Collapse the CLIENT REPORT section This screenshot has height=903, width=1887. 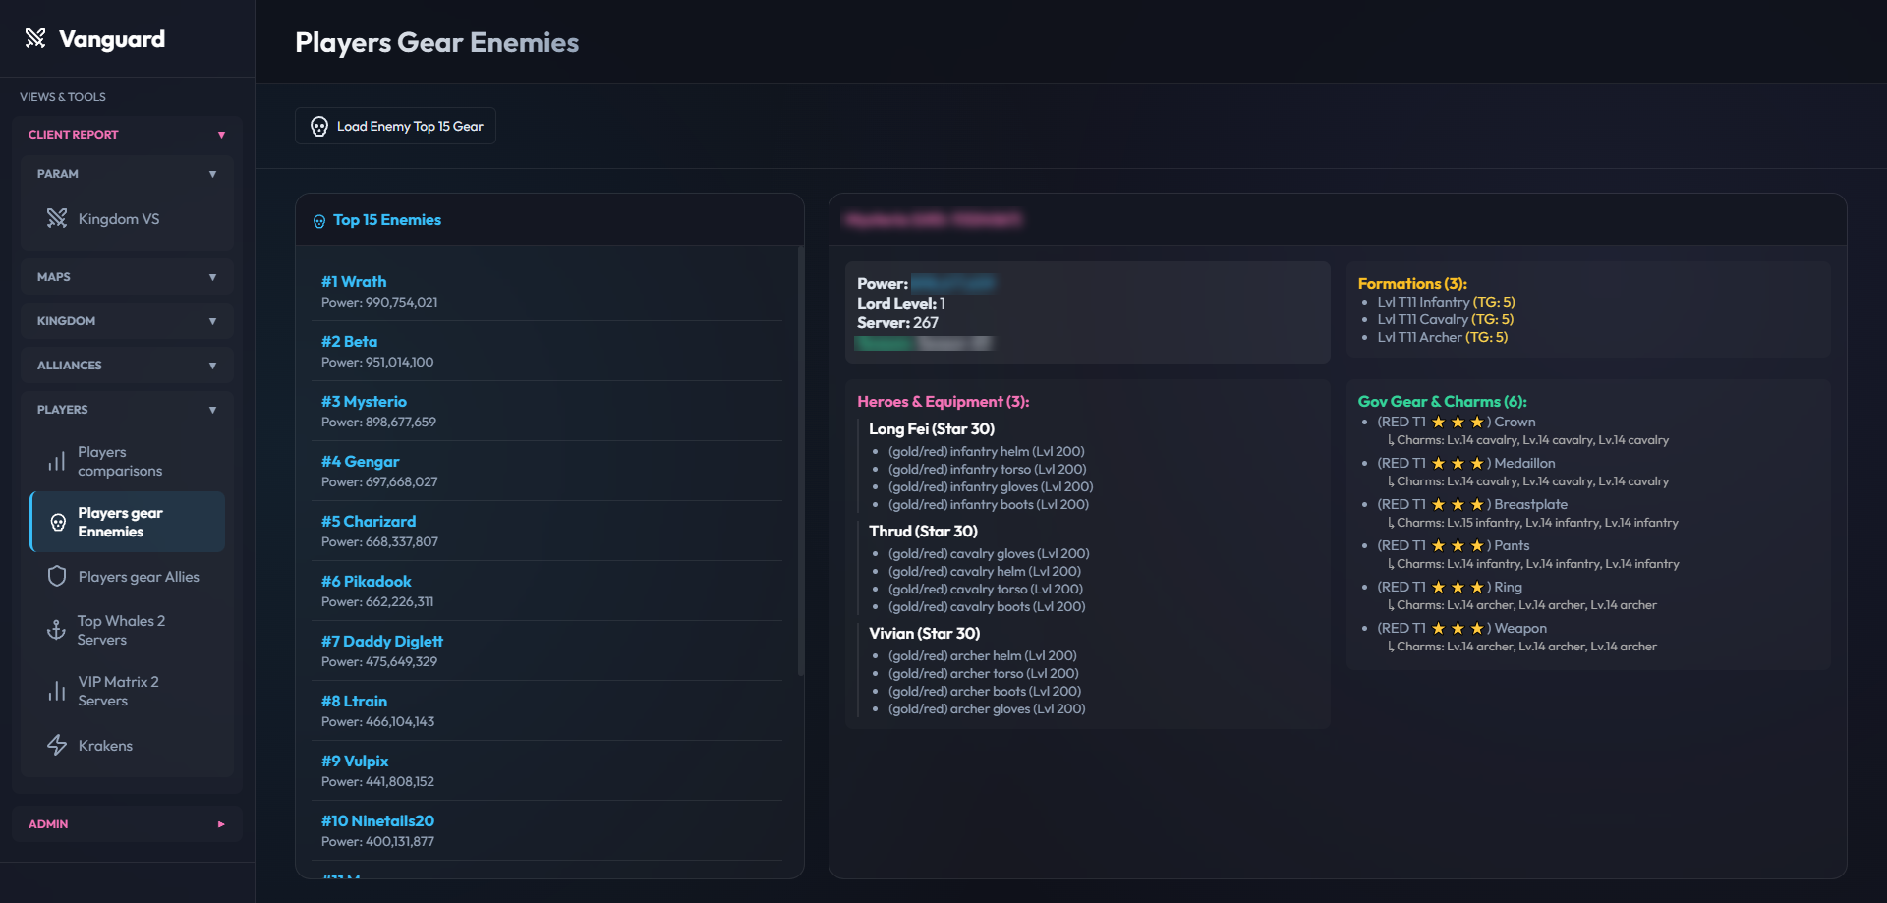(221, 135)
